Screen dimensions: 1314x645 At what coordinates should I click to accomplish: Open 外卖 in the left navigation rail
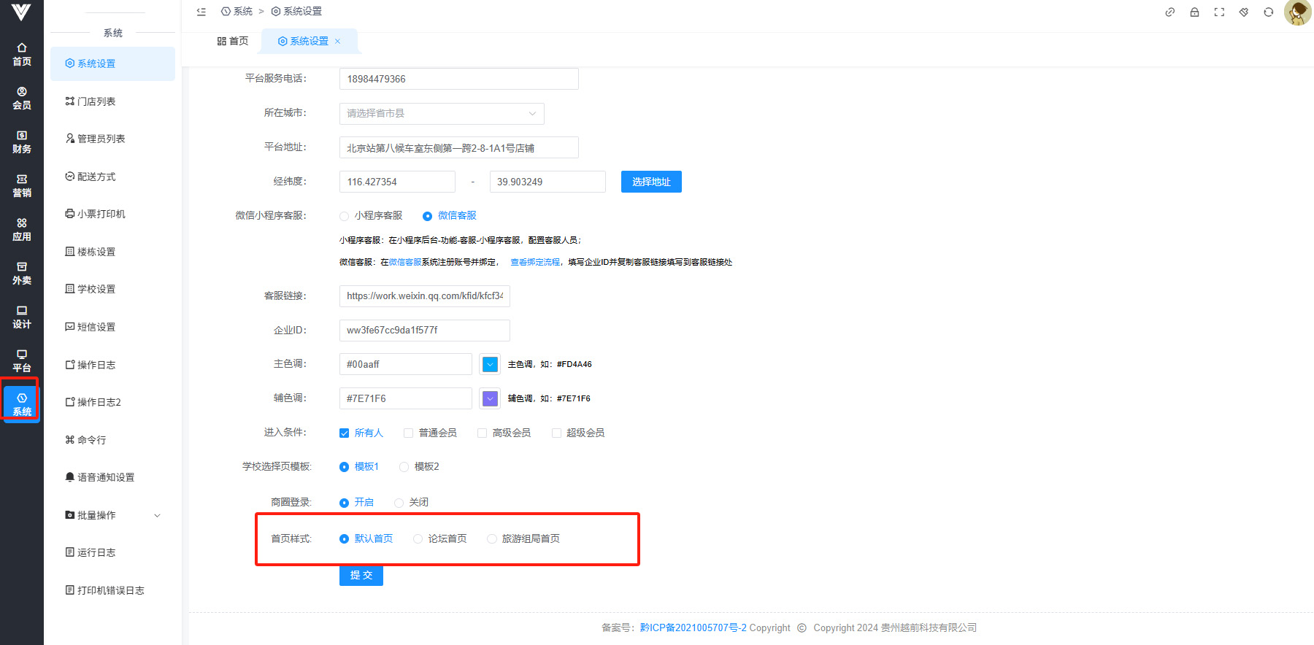tap(22, 273)
